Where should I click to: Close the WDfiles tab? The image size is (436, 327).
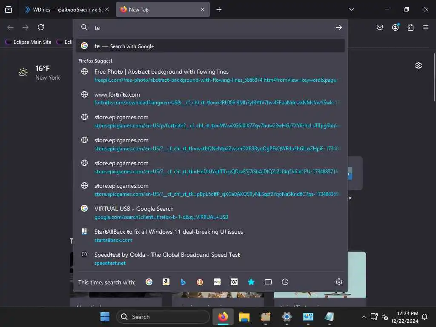coord(107,9)
